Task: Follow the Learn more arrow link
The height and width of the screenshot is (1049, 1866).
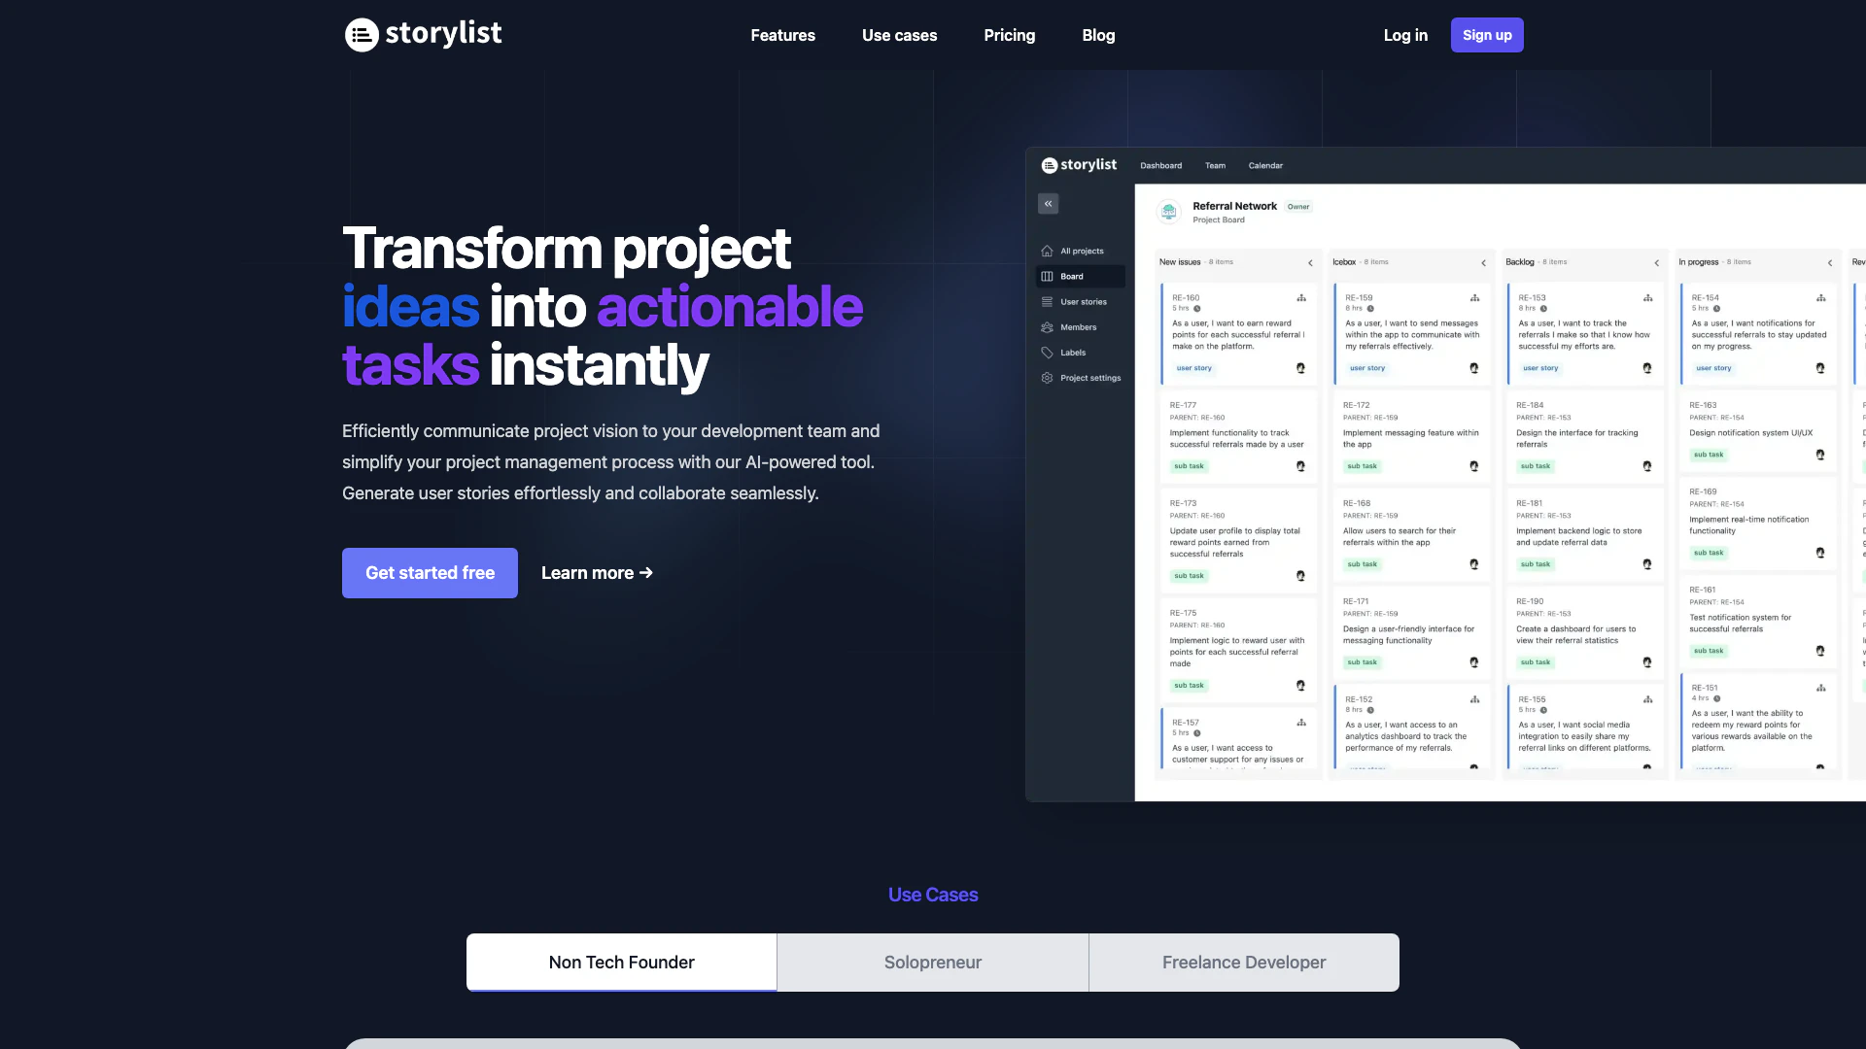Action: pyautogui.click(x=597, y=573)
